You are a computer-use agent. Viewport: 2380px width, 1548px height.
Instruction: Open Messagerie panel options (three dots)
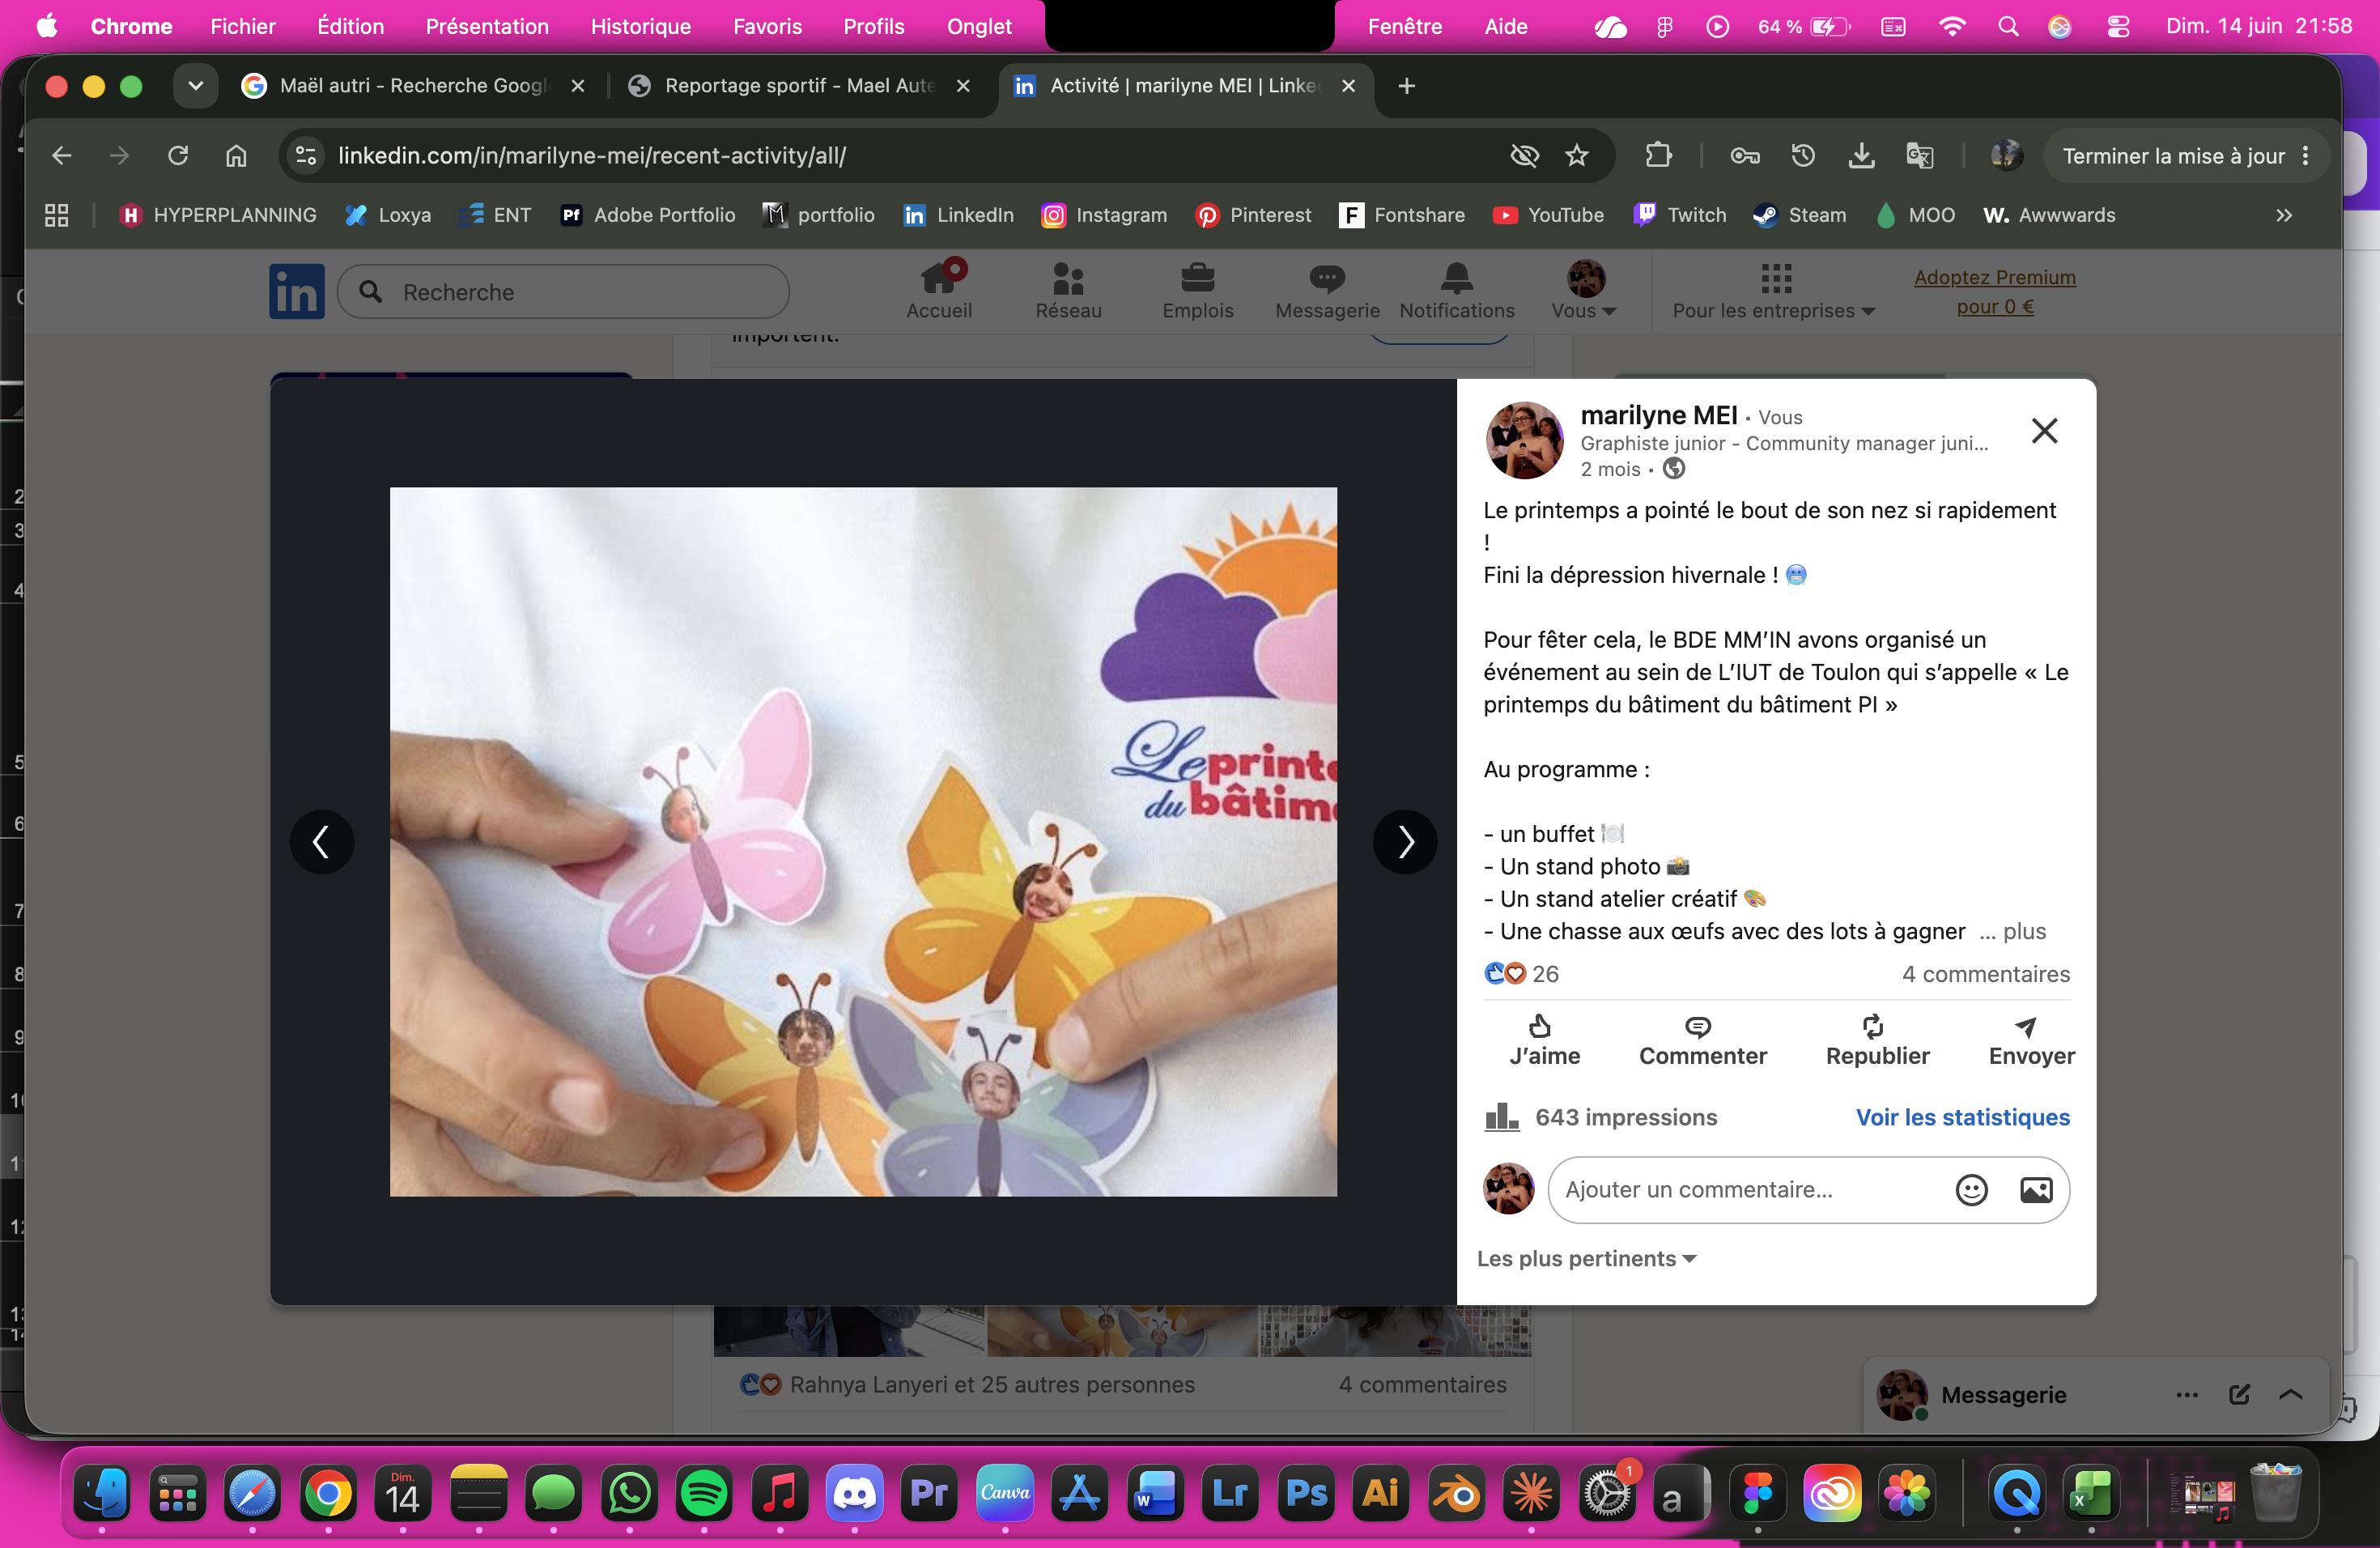click(2186, 1394)
